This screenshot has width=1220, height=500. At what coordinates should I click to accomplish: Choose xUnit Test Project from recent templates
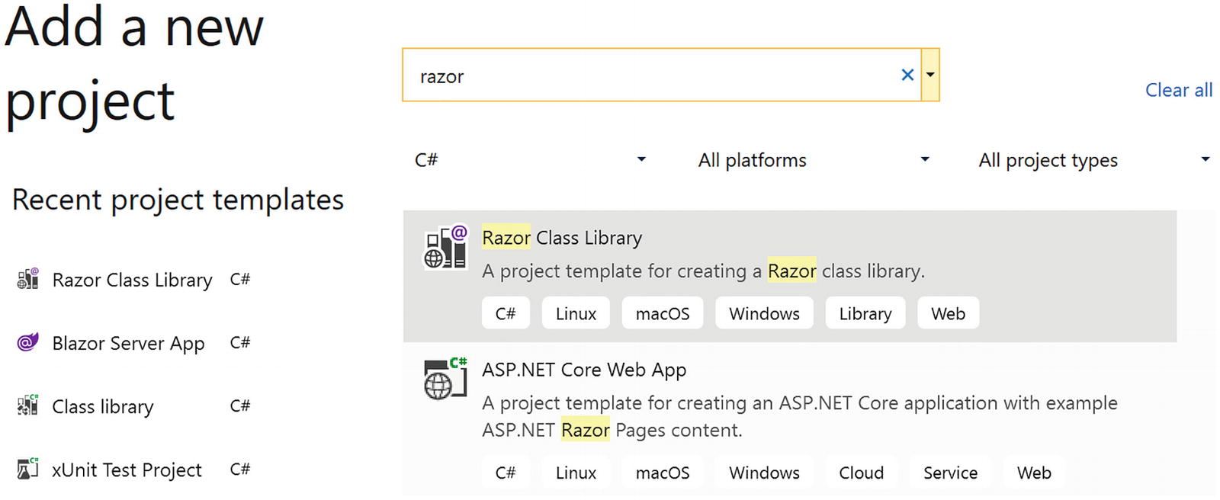[127, 470]
